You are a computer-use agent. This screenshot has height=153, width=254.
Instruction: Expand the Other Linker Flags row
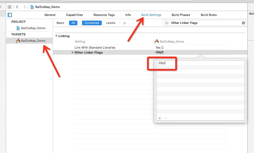point(73,52)
